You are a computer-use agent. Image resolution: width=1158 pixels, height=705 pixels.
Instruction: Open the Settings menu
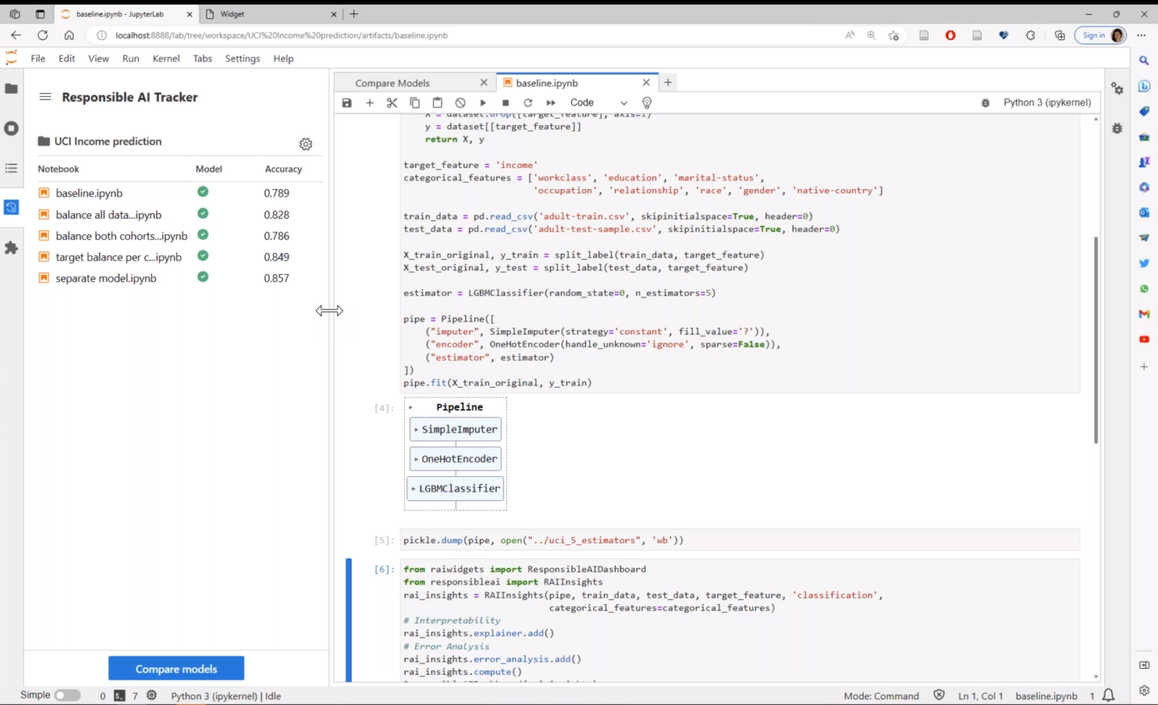pyautogui.click(x=243, y=58)
